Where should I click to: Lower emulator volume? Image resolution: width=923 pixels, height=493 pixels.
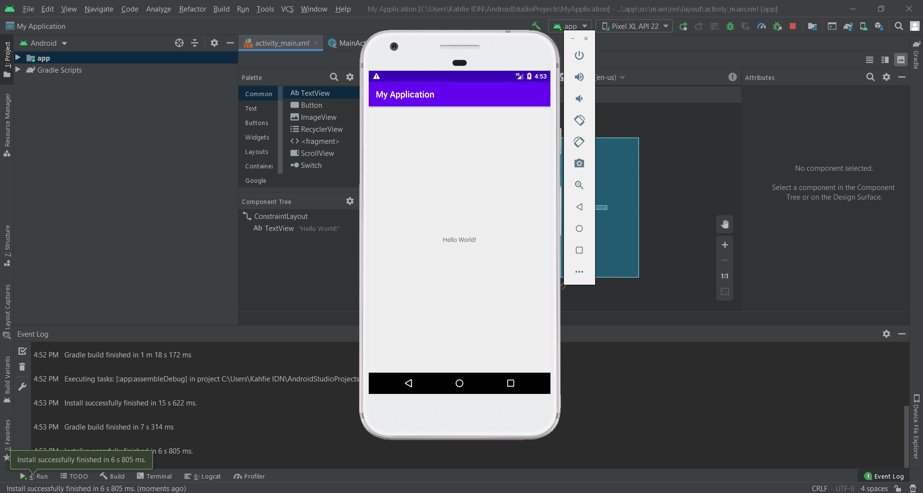click(579, 99)
